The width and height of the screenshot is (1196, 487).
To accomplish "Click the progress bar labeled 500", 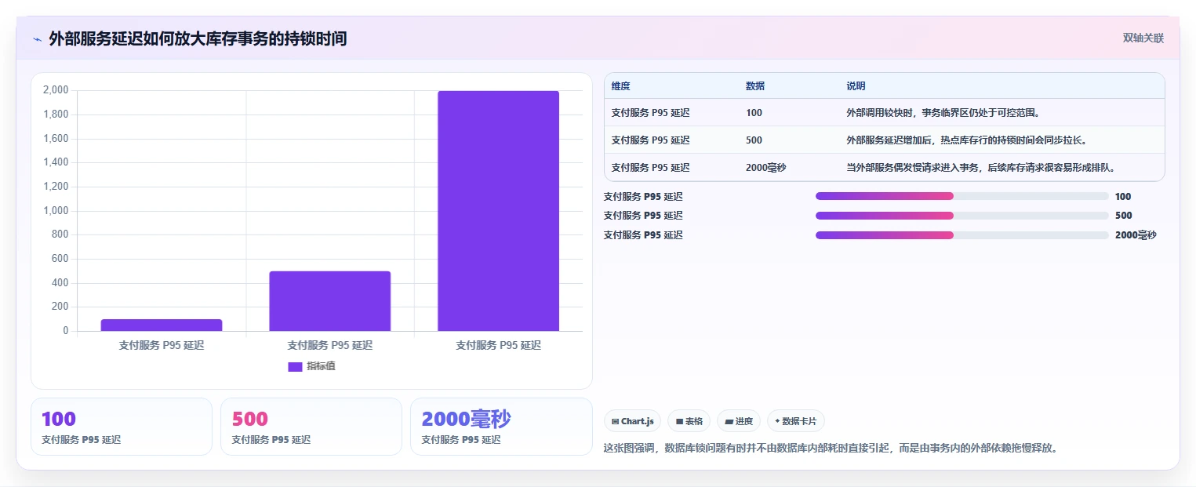I will (962, 216).
